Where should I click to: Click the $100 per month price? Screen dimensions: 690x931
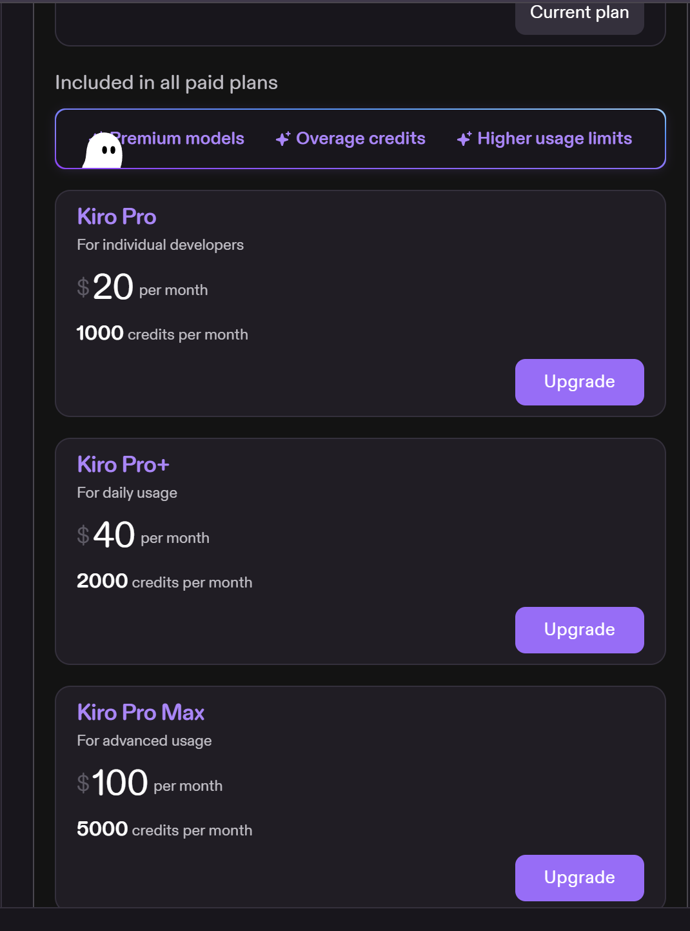click(x=150, y=783)
